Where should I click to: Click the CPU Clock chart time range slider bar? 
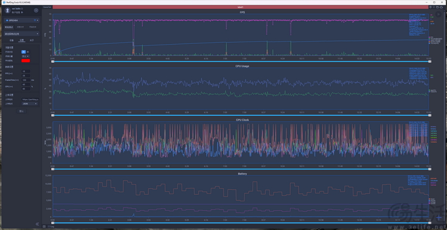click(x=241, y=169)
